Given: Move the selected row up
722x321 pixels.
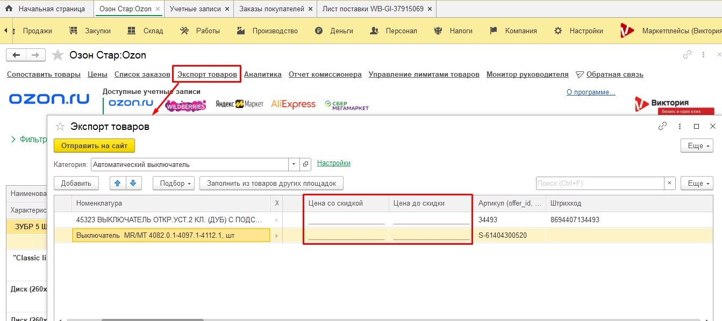Looking at the screenshot, I should (x=117, y=183).
